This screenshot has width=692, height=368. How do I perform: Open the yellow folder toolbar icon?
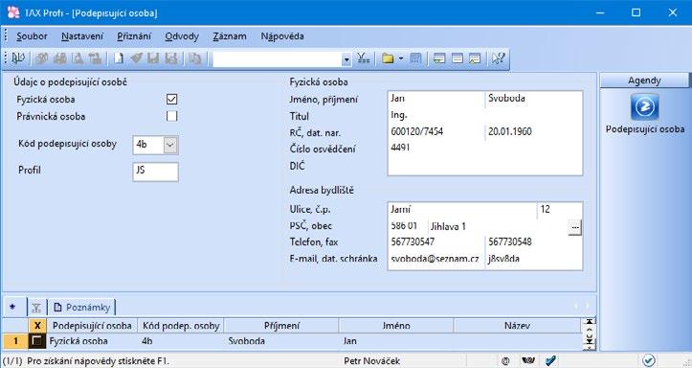388,58
